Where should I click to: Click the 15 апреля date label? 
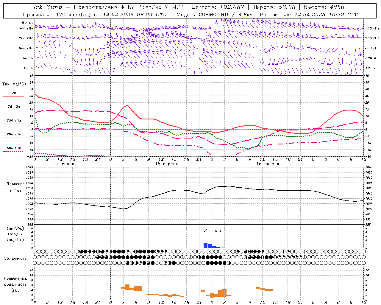point(166,164)
